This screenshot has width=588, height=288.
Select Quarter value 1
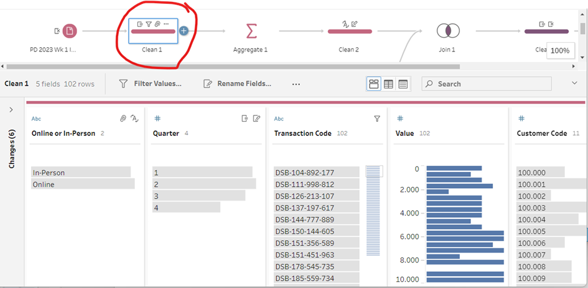click(x=202, y=173)
